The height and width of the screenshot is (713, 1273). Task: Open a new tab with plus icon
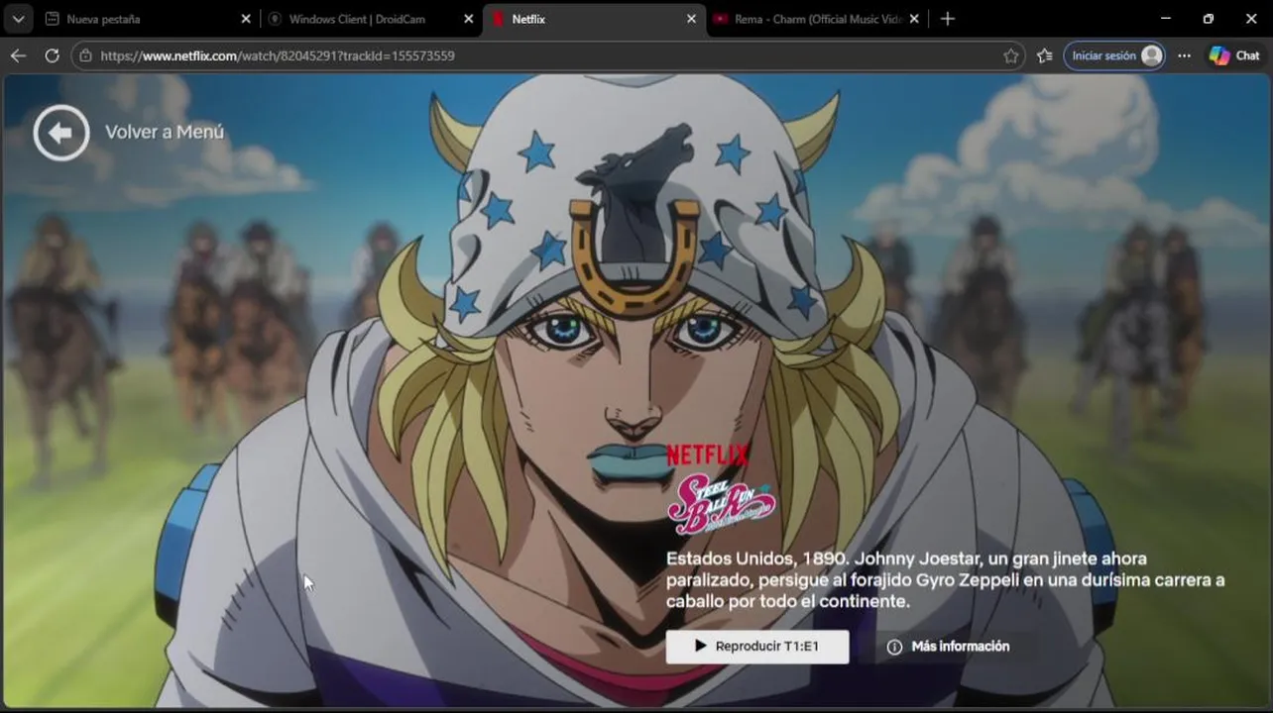click(x=948, y=19)
